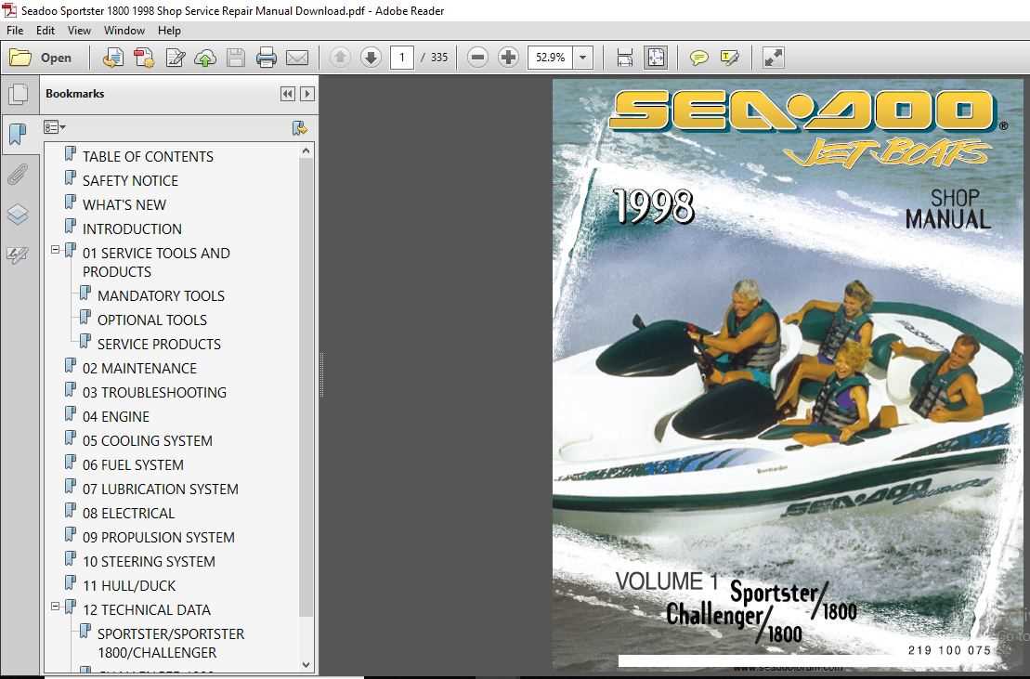Screen dimensions: 1030x679
Task: Select SPORTSTER/SPORTSTER 1800/CHALLENGER bookmark
Action: [171, 644]
